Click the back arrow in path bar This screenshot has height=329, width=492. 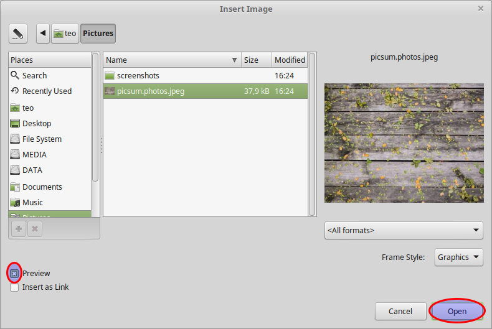coord(42,34)
